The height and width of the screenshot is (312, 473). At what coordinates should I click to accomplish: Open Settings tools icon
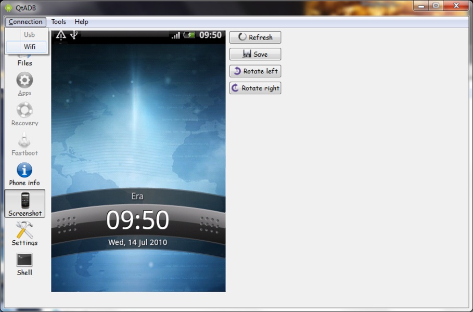(24, 230)
